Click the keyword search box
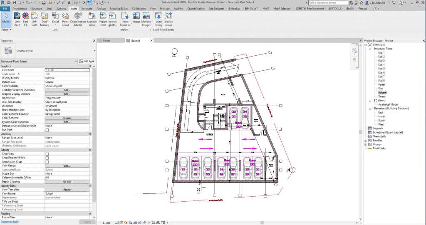Screen dimensions: 426x225 pyautogui.click(x=328, y=2)
